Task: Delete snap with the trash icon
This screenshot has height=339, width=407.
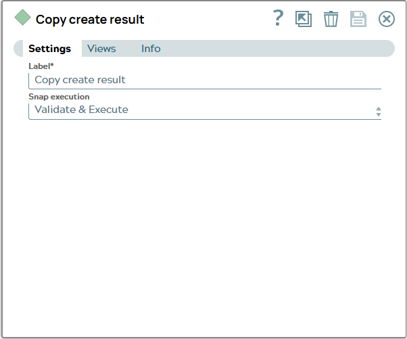Action: [331, 19]
